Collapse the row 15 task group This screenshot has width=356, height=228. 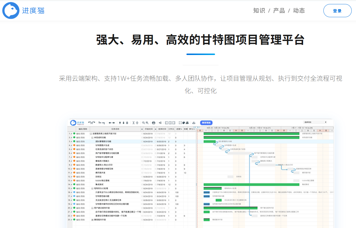(92, 188)
